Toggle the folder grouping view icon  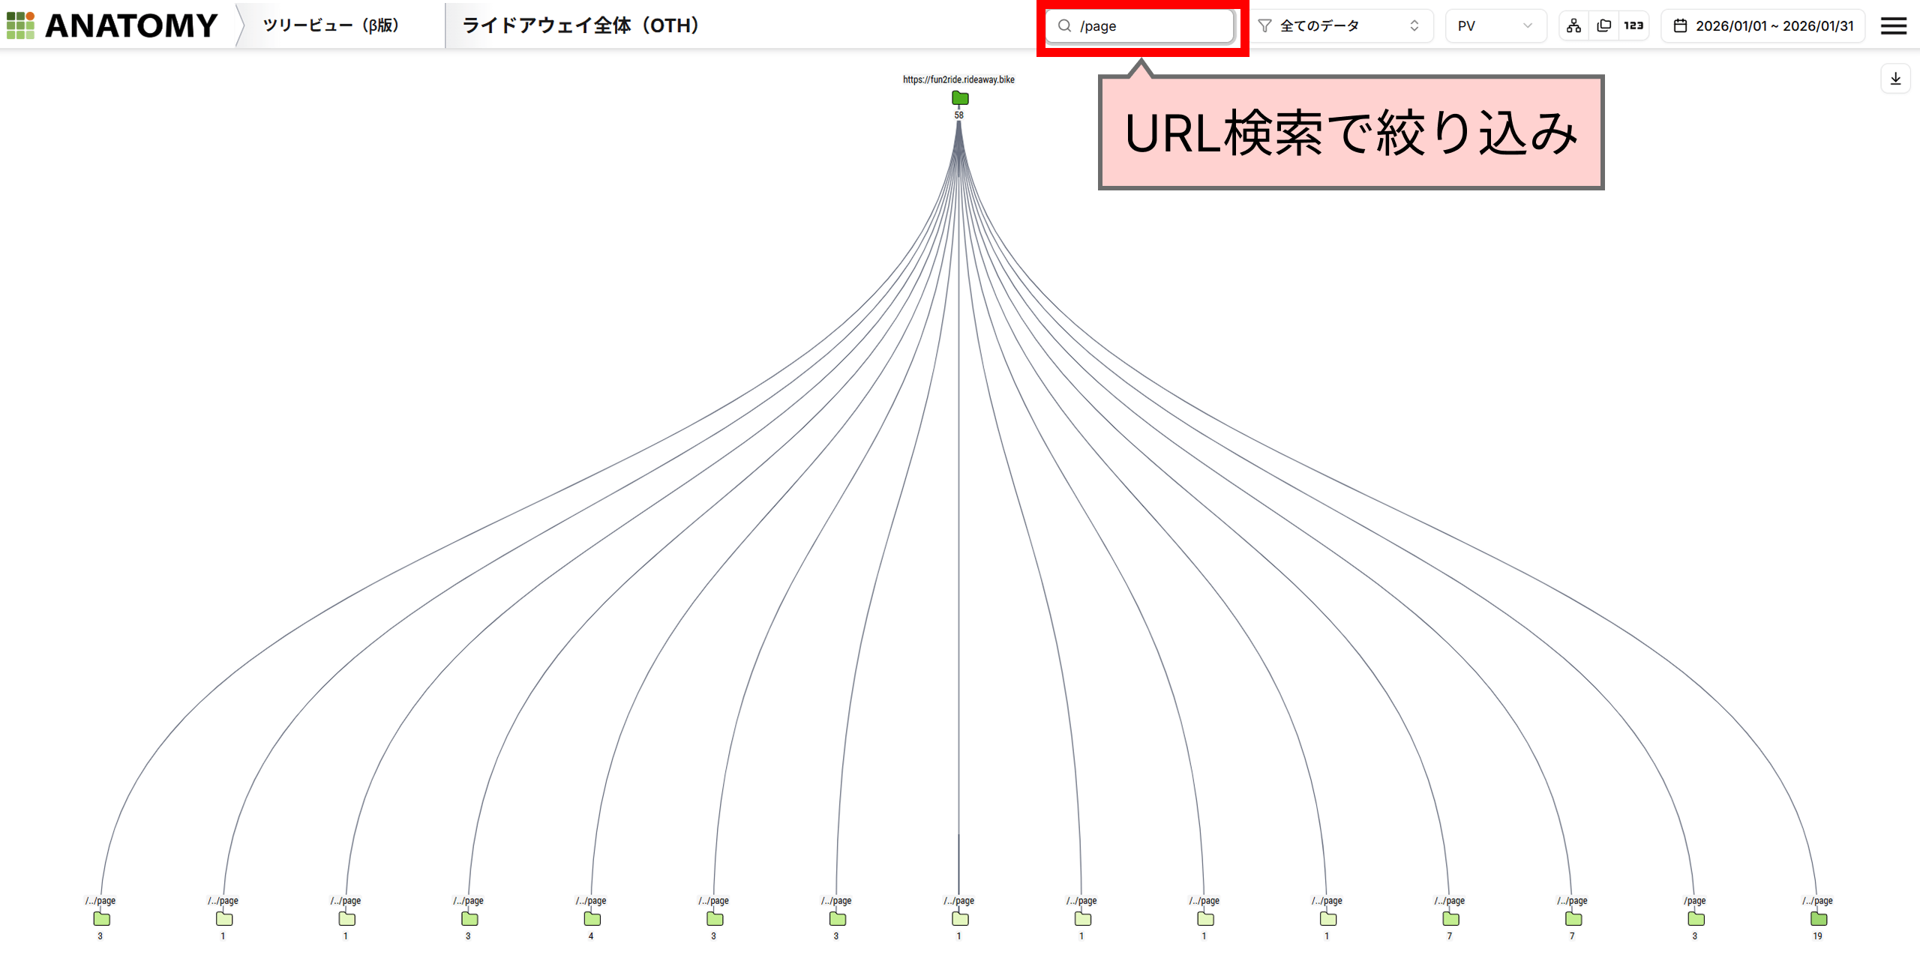click(1603, 26)
